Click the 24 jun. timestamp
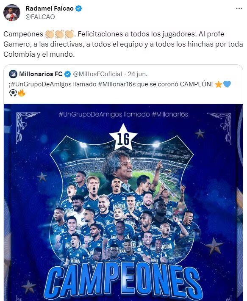This screenshot has width=247, height=301. point(138,74)
